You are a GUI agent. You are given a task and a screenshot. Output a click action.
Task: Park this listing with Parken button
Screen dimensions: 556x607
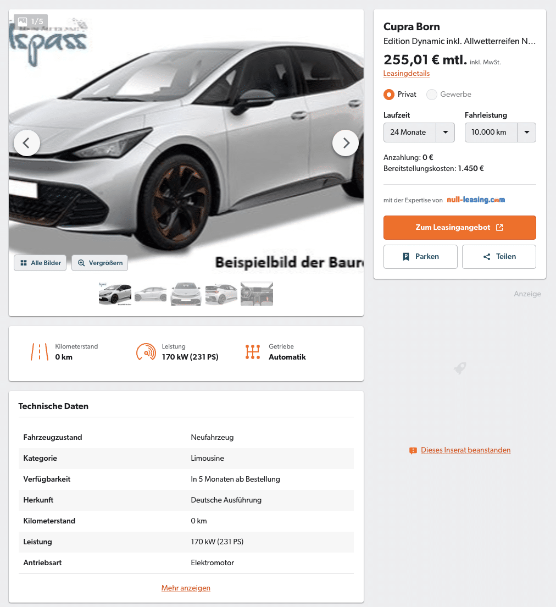click(x=420, y=257)
